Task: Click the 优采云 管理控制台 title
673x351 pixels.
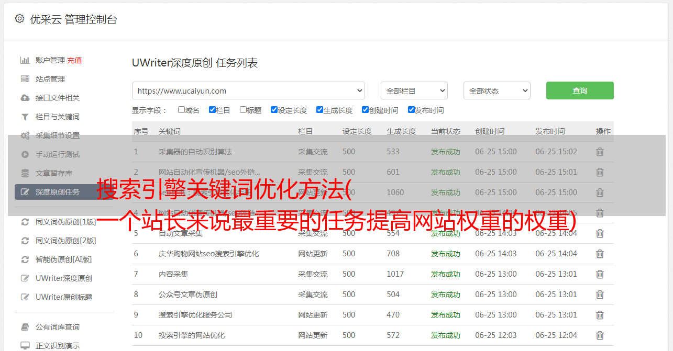Action: [x=73, y=19]
